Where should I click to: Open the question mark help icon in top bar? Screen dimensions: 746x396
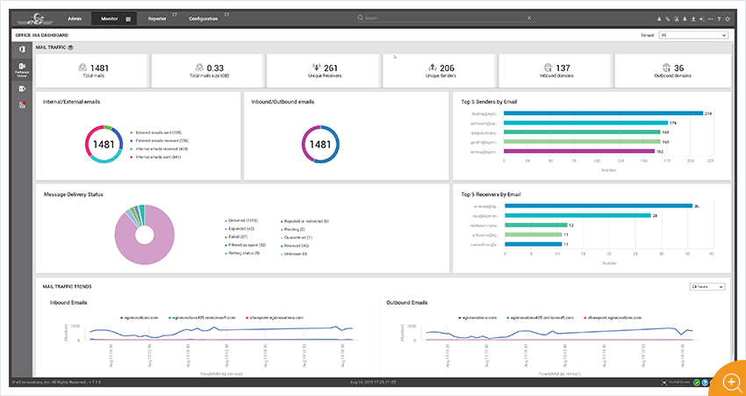click(719, 19)
